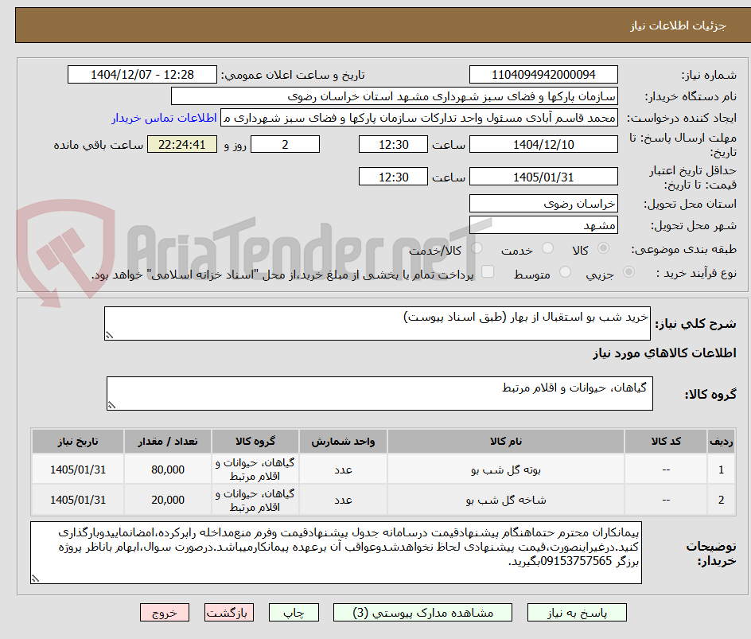
Task: Click the کد کالا column header
Action: pos(666,441)
